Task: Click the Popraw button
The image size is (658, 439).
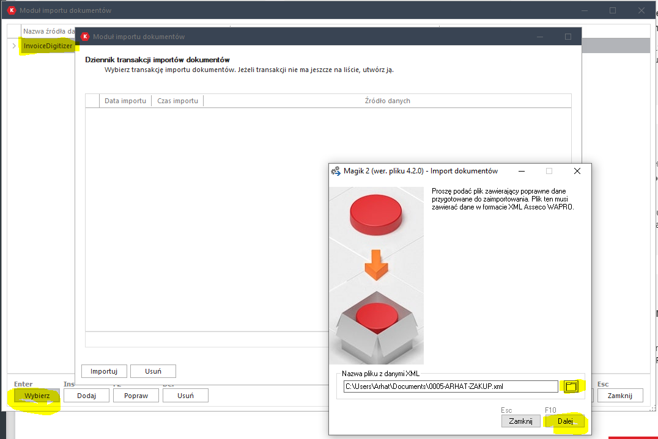Action: (136, 396)
